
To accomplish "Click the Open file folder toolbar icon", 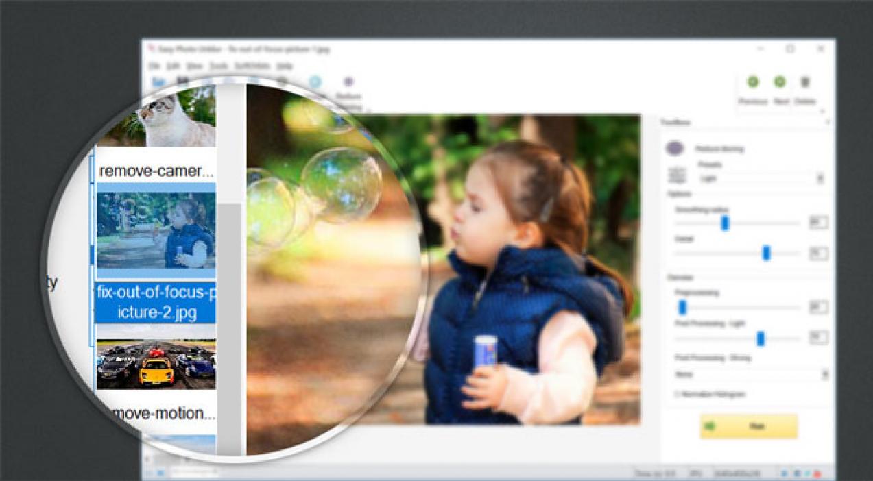I will pyautogui.click(x=158, y=82).
